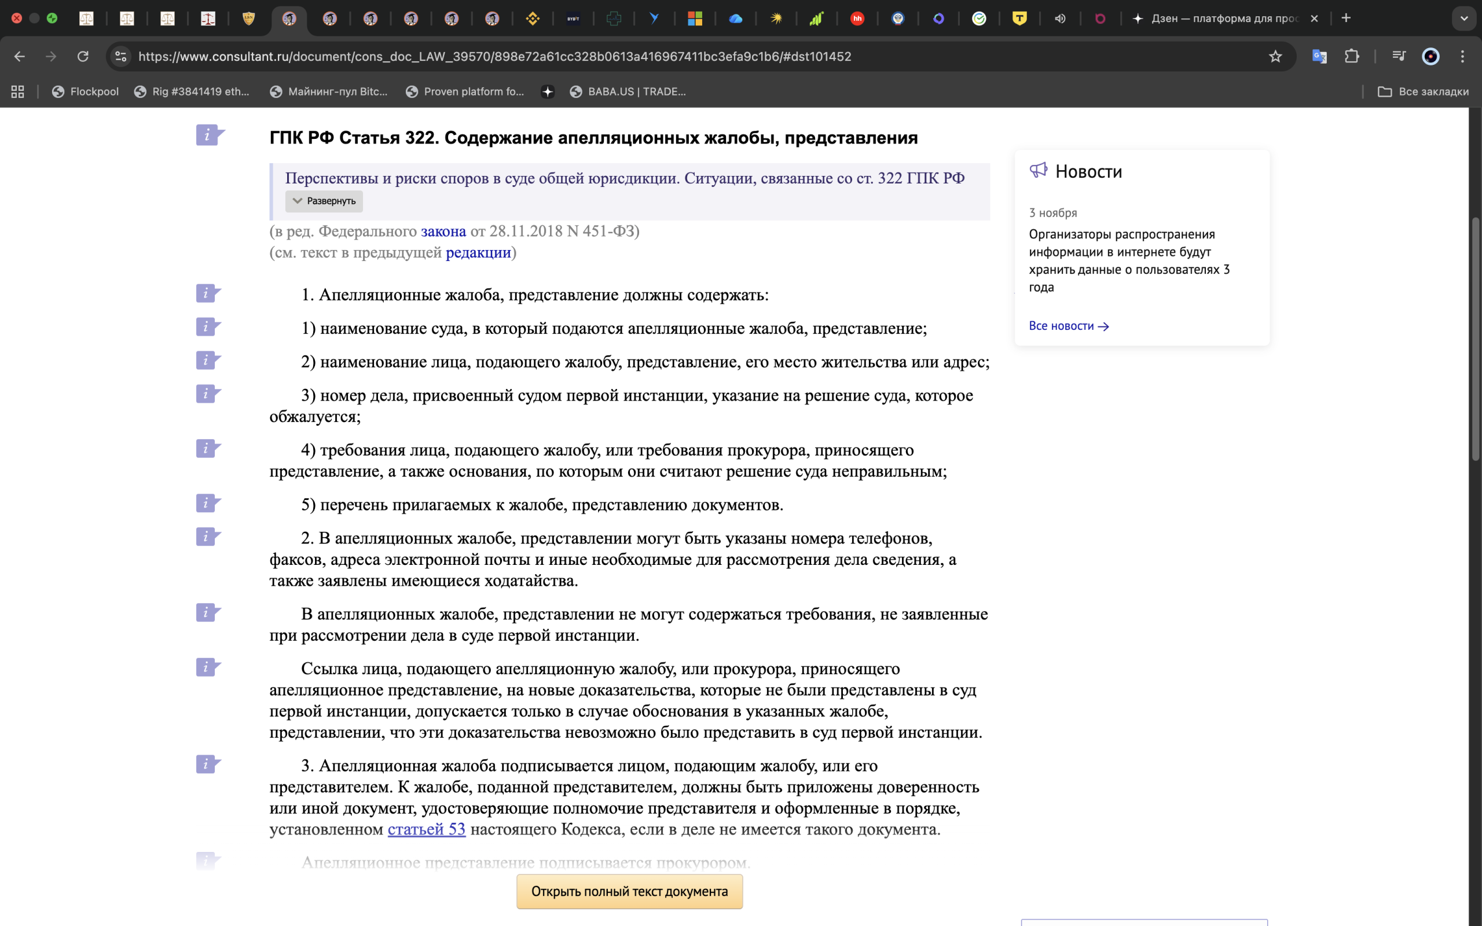Open the Chrome three-dot menu

1462,56
